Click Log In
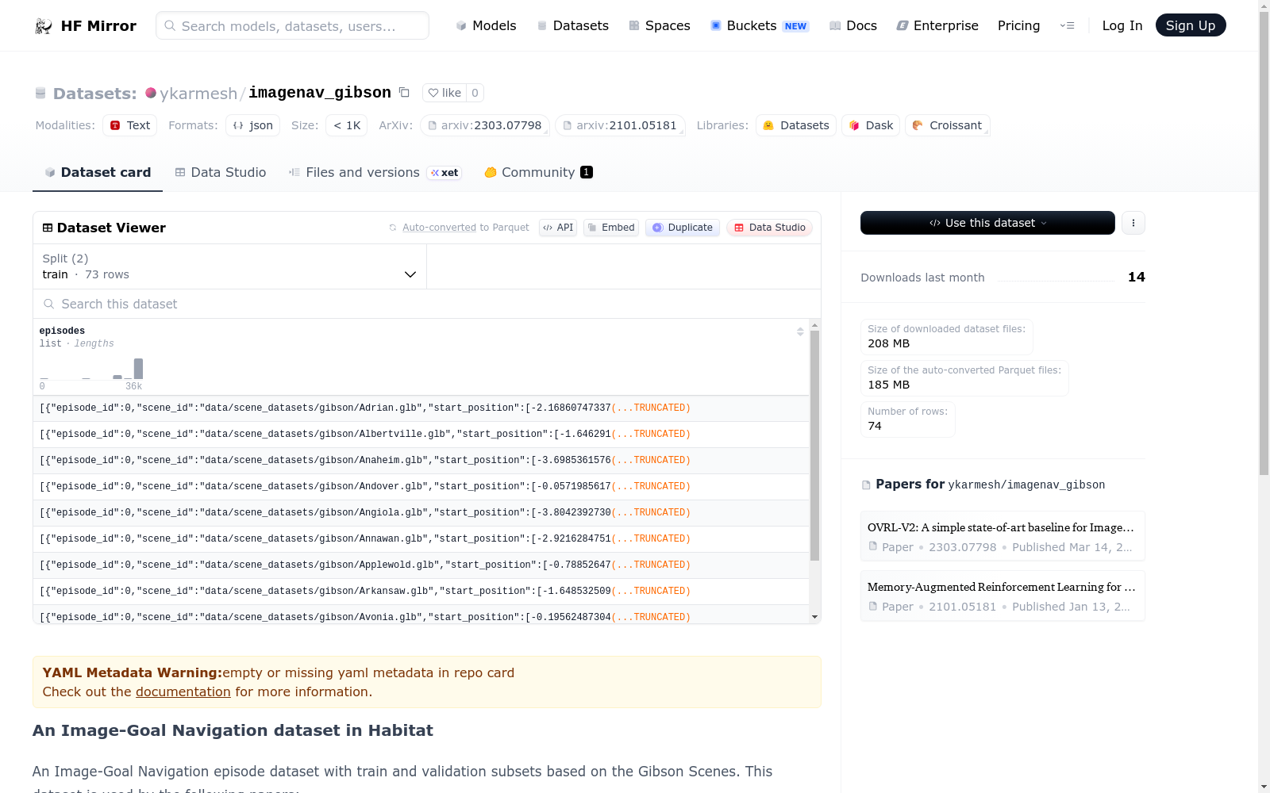 coord(1122,26)
